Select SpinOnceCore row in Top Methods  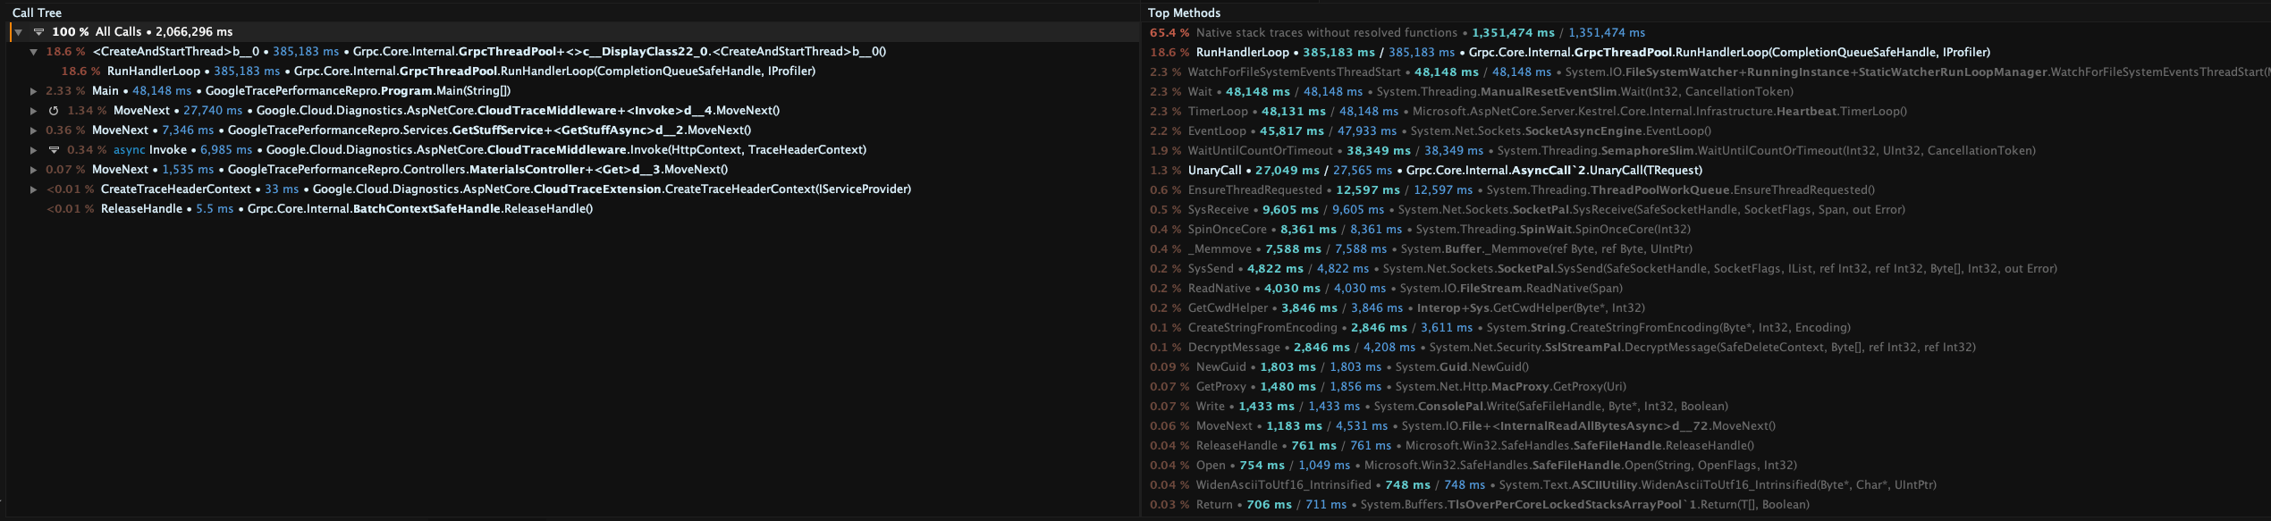click(x=1706, y=230)
